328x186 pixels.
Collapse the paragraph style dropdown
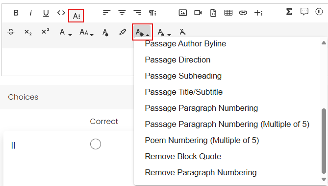click(x=143, y=32)
